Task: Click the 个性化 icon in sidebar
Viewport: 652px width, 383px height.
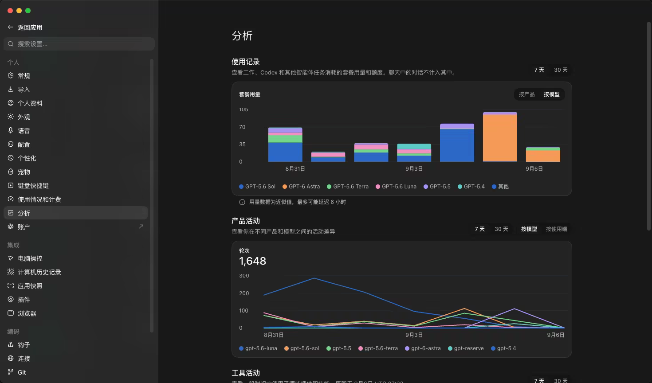Action: 11,158
